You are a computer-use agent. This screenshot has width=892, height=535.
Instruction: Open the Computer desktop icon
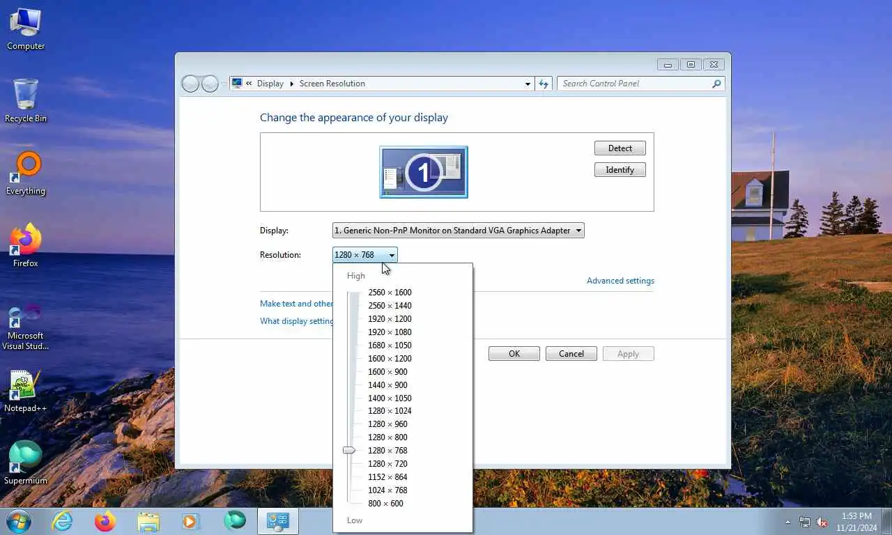coord(26,29)
